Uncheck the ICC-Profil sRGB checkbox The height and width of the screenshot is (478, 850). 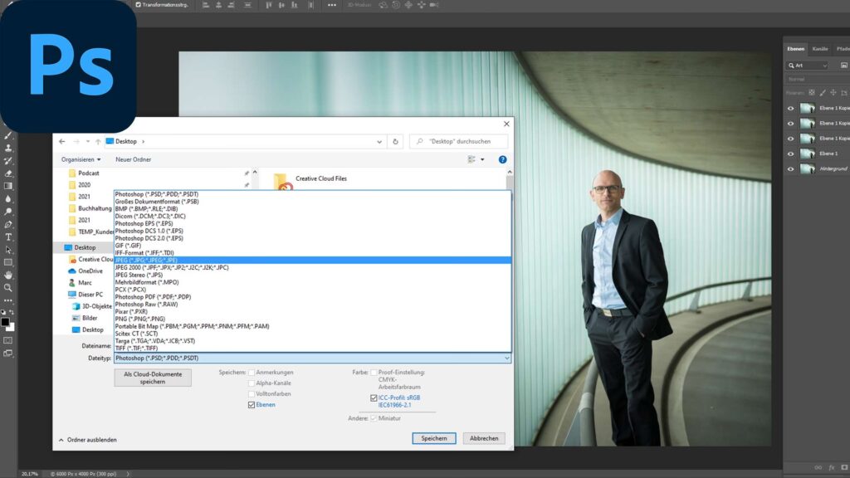(374, 398)
